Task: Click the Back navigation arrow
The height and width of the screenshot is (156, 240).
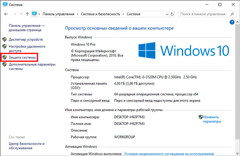Action: coord(6,14)
